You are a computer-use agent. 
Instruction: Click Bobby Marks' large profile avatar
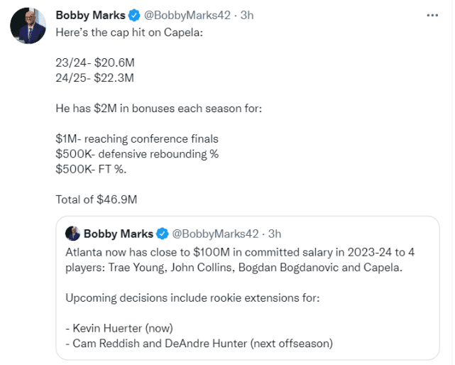tap(28, 27)
